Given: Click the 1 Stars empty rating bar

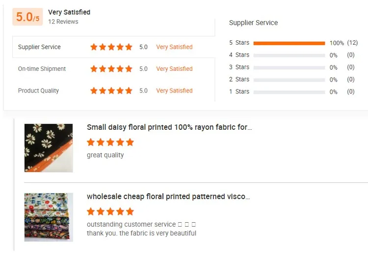Looking at the screenshot, I should (289, 92).
